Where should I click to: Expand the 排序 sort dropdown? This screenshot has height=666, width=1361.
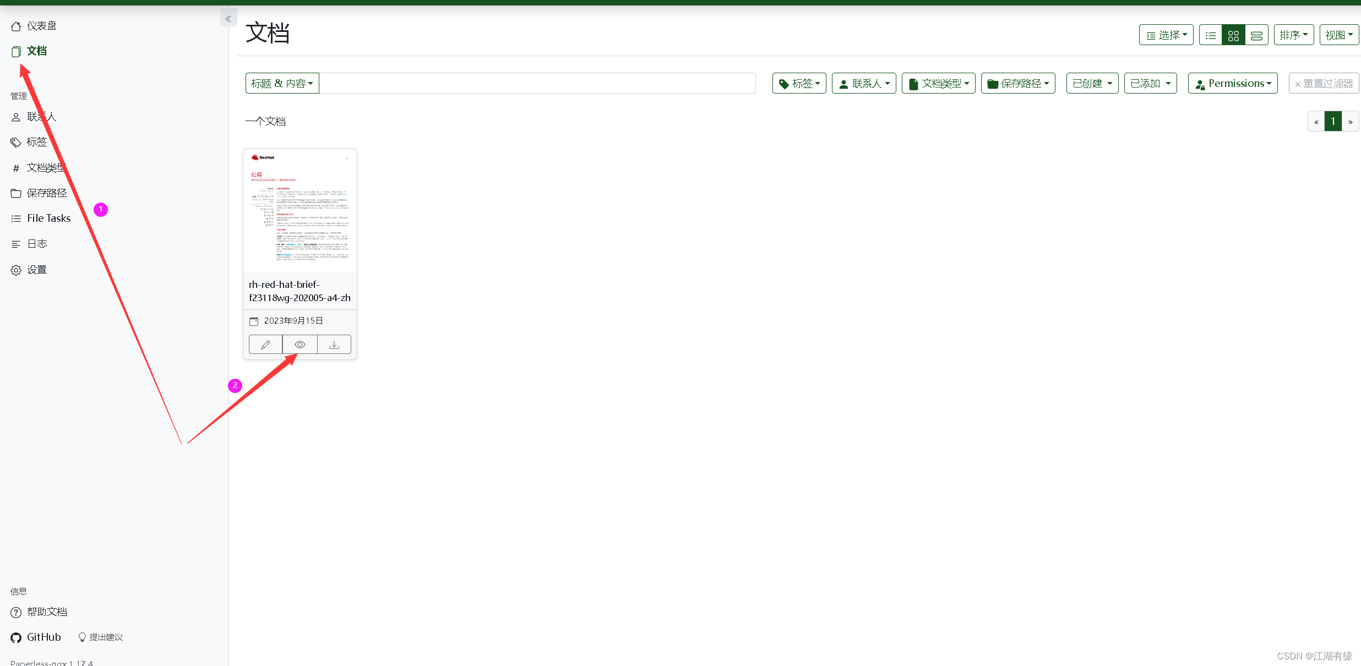click(x=1293, y=35)
